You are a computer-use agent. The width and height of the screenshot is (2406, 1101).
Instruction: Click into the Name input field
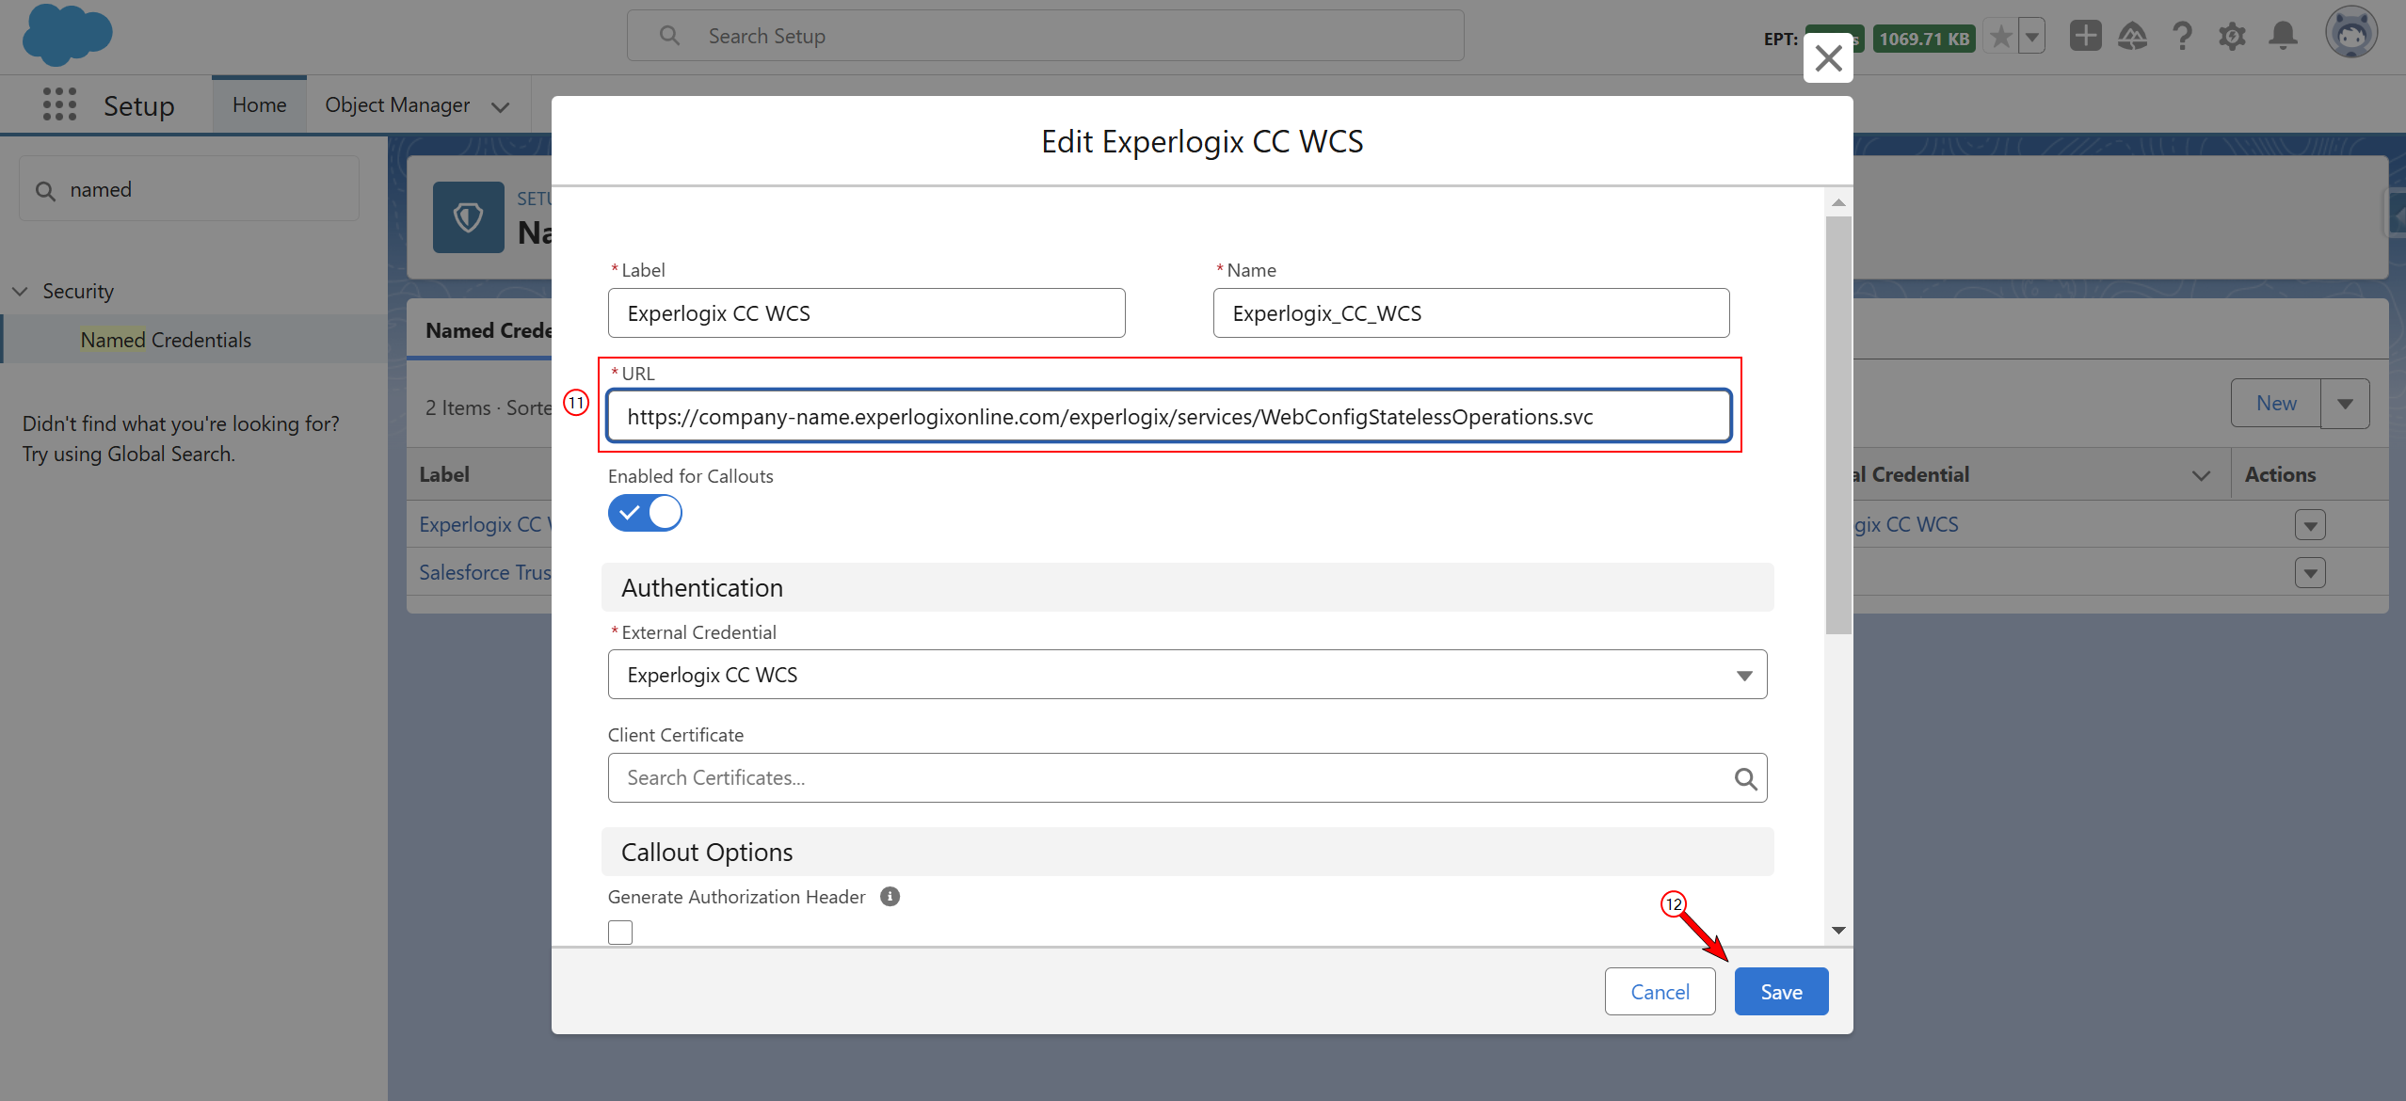pos(1470,313)
